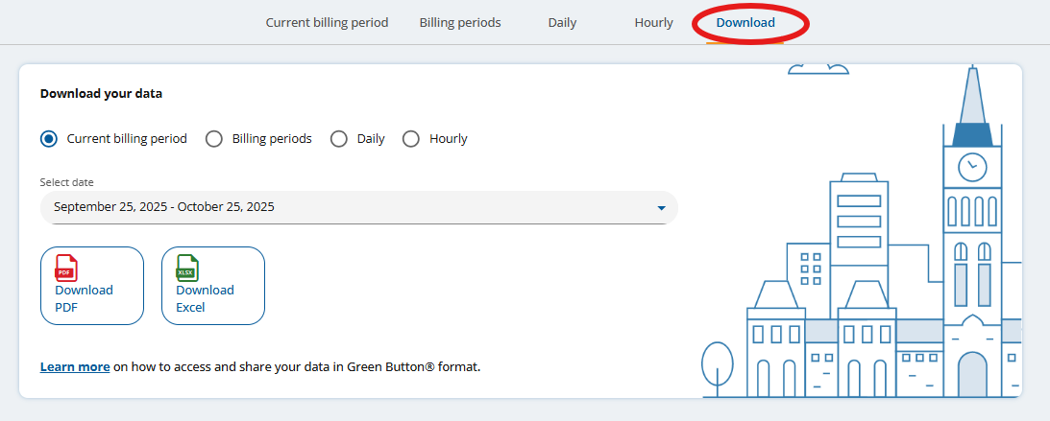View the Hourly tab
This screenshot has height=421, width=1050.
[x=653, y=23]
